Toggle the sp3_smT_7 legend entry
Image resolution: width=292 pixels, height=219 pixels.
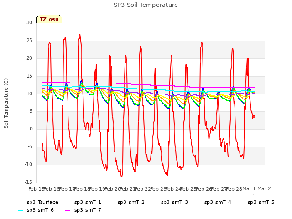[x=83, y=210]
